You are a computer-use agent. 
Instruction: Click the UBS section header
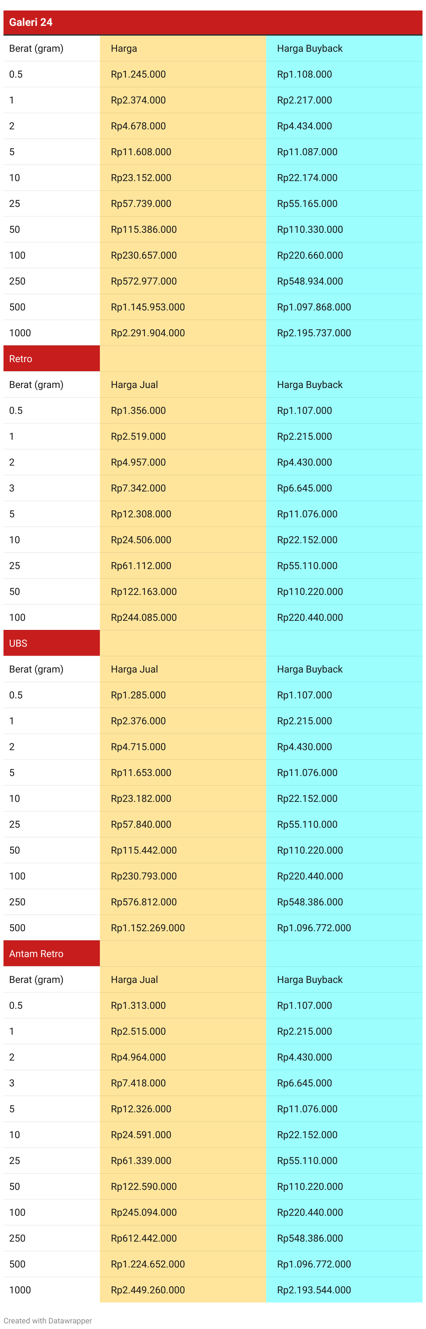point(18,643)
